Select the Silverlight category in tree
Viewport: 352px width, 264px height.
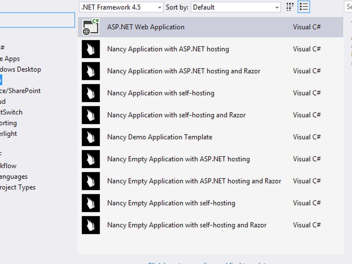coord(8,134)
